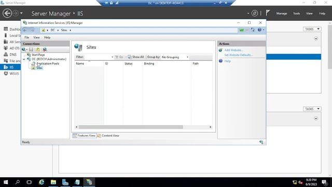Open the Windows Start menu
Screen dimensions: 332x187
pos(6,182)
